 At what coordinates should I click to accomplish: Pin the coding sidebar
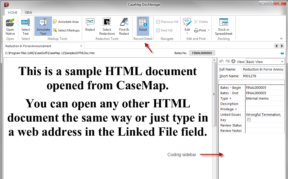tap(282, 53)
